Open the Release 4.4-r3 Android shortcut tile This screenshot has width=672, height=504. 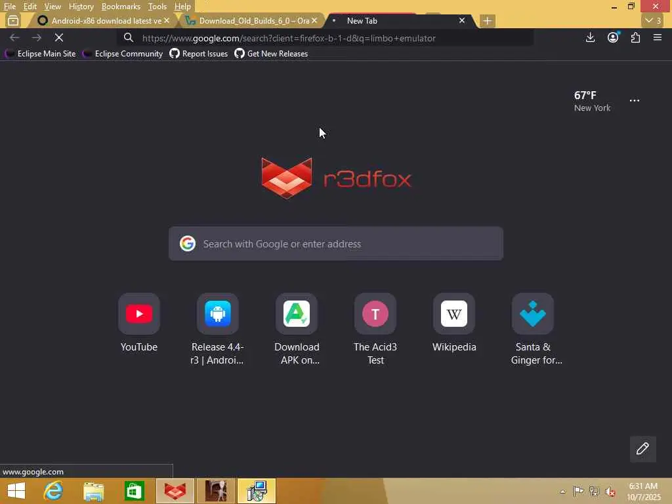[x=218, y=328]
